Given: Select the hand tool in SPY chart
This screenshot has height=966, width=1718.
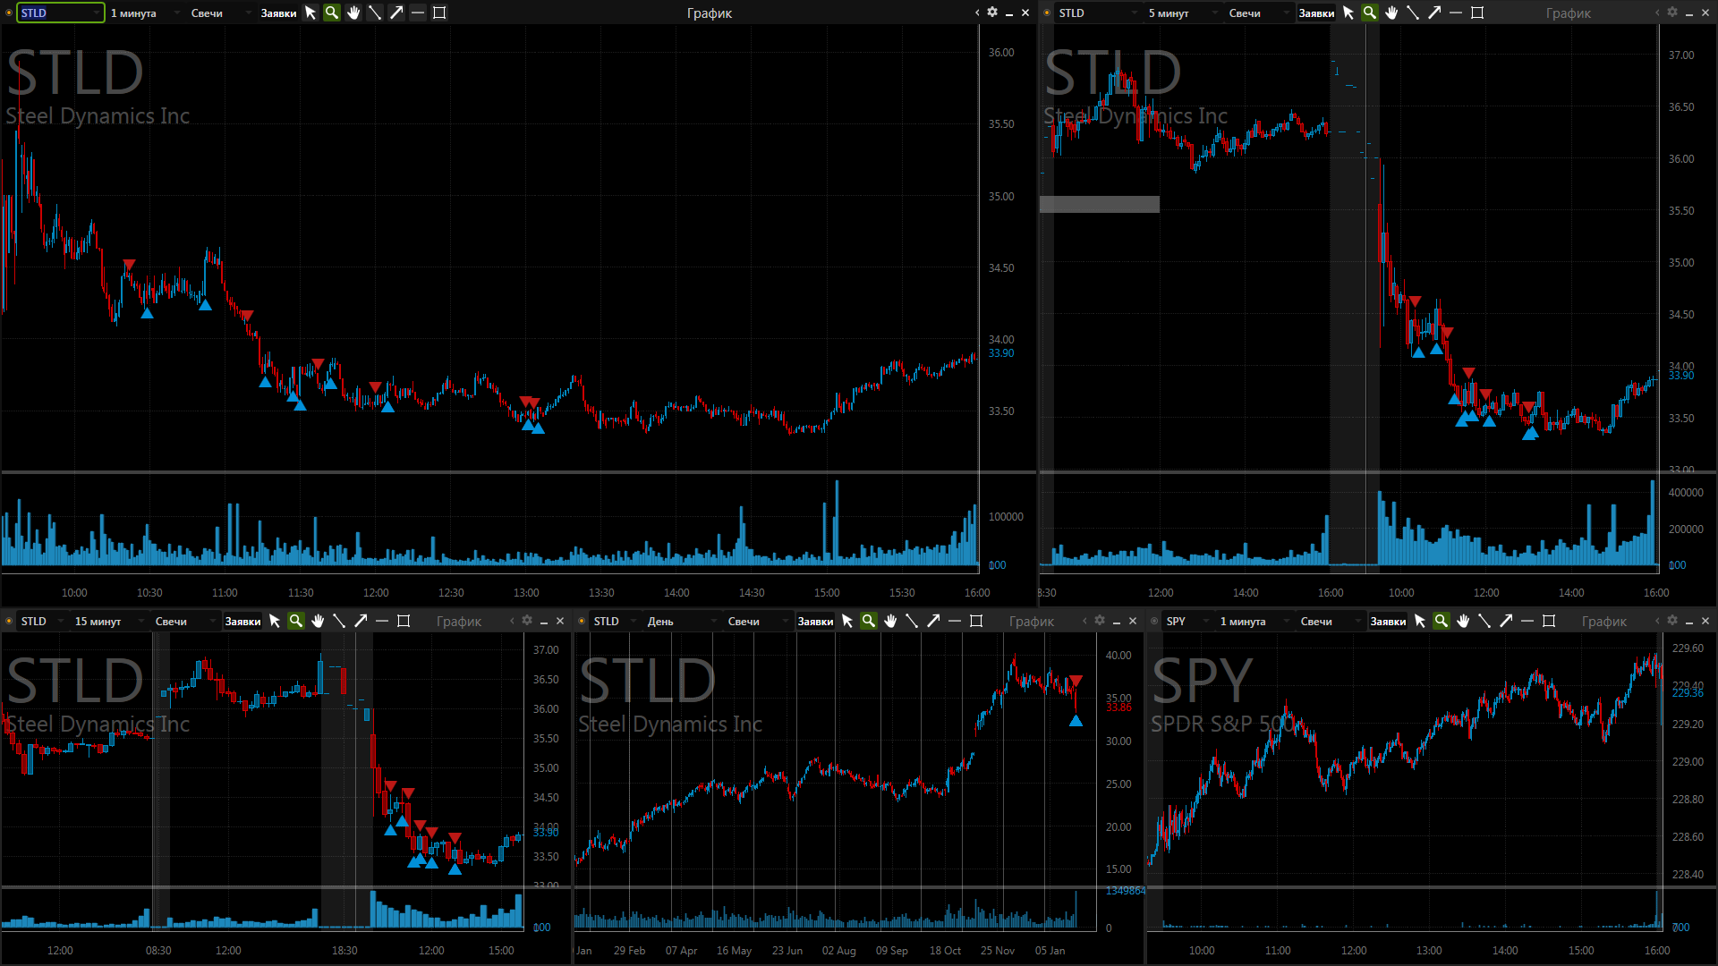Looking at the screenshot, I should click(1463, 621).
